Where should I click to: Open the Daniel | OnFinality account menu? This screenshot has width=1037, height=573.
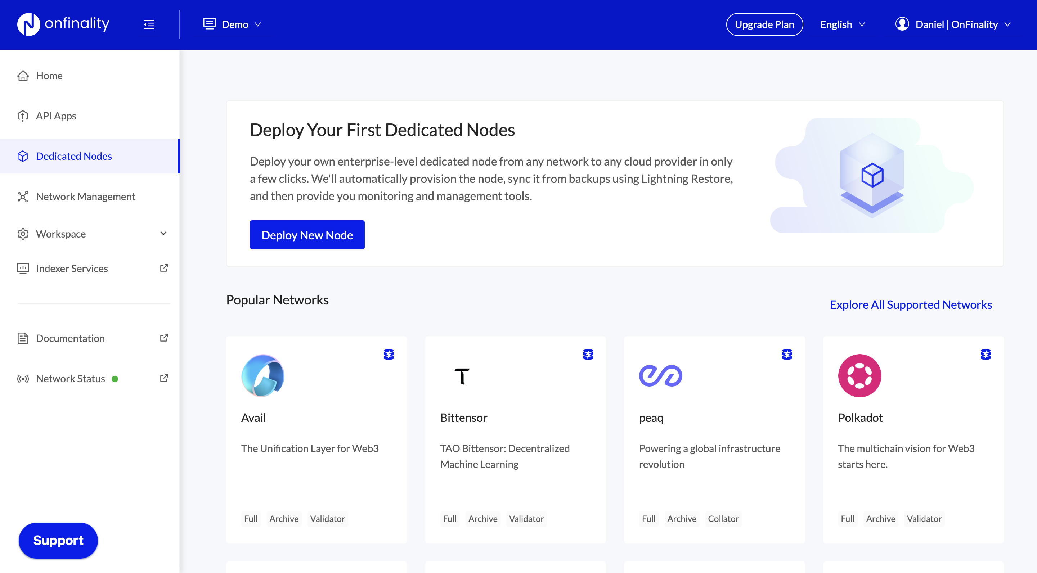pyautogui.click(x=956, y=24)
